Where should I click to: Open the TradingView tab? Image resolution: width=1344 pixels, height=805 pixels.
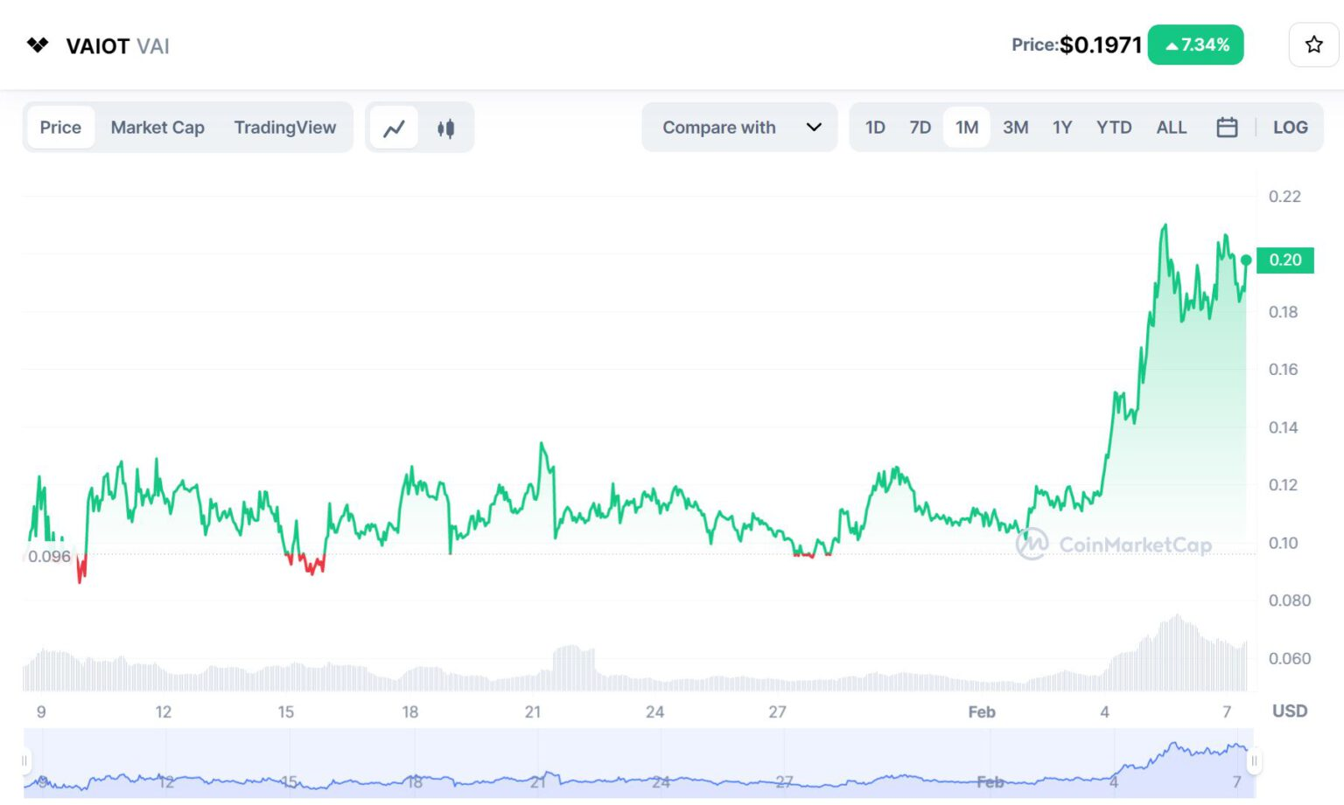click(284, 128)
